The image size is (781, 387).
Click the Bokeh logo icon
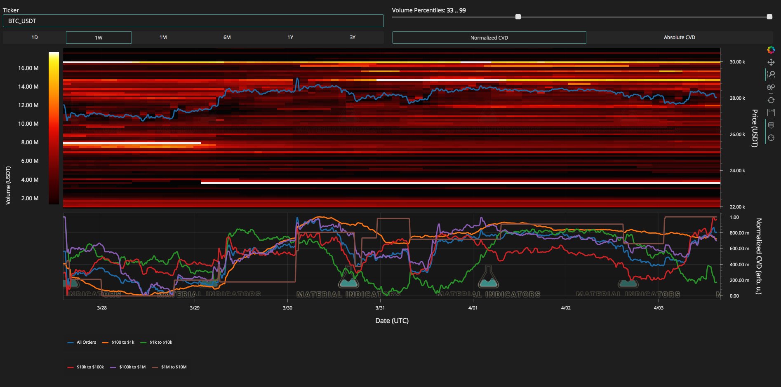(x=771, y=50)
